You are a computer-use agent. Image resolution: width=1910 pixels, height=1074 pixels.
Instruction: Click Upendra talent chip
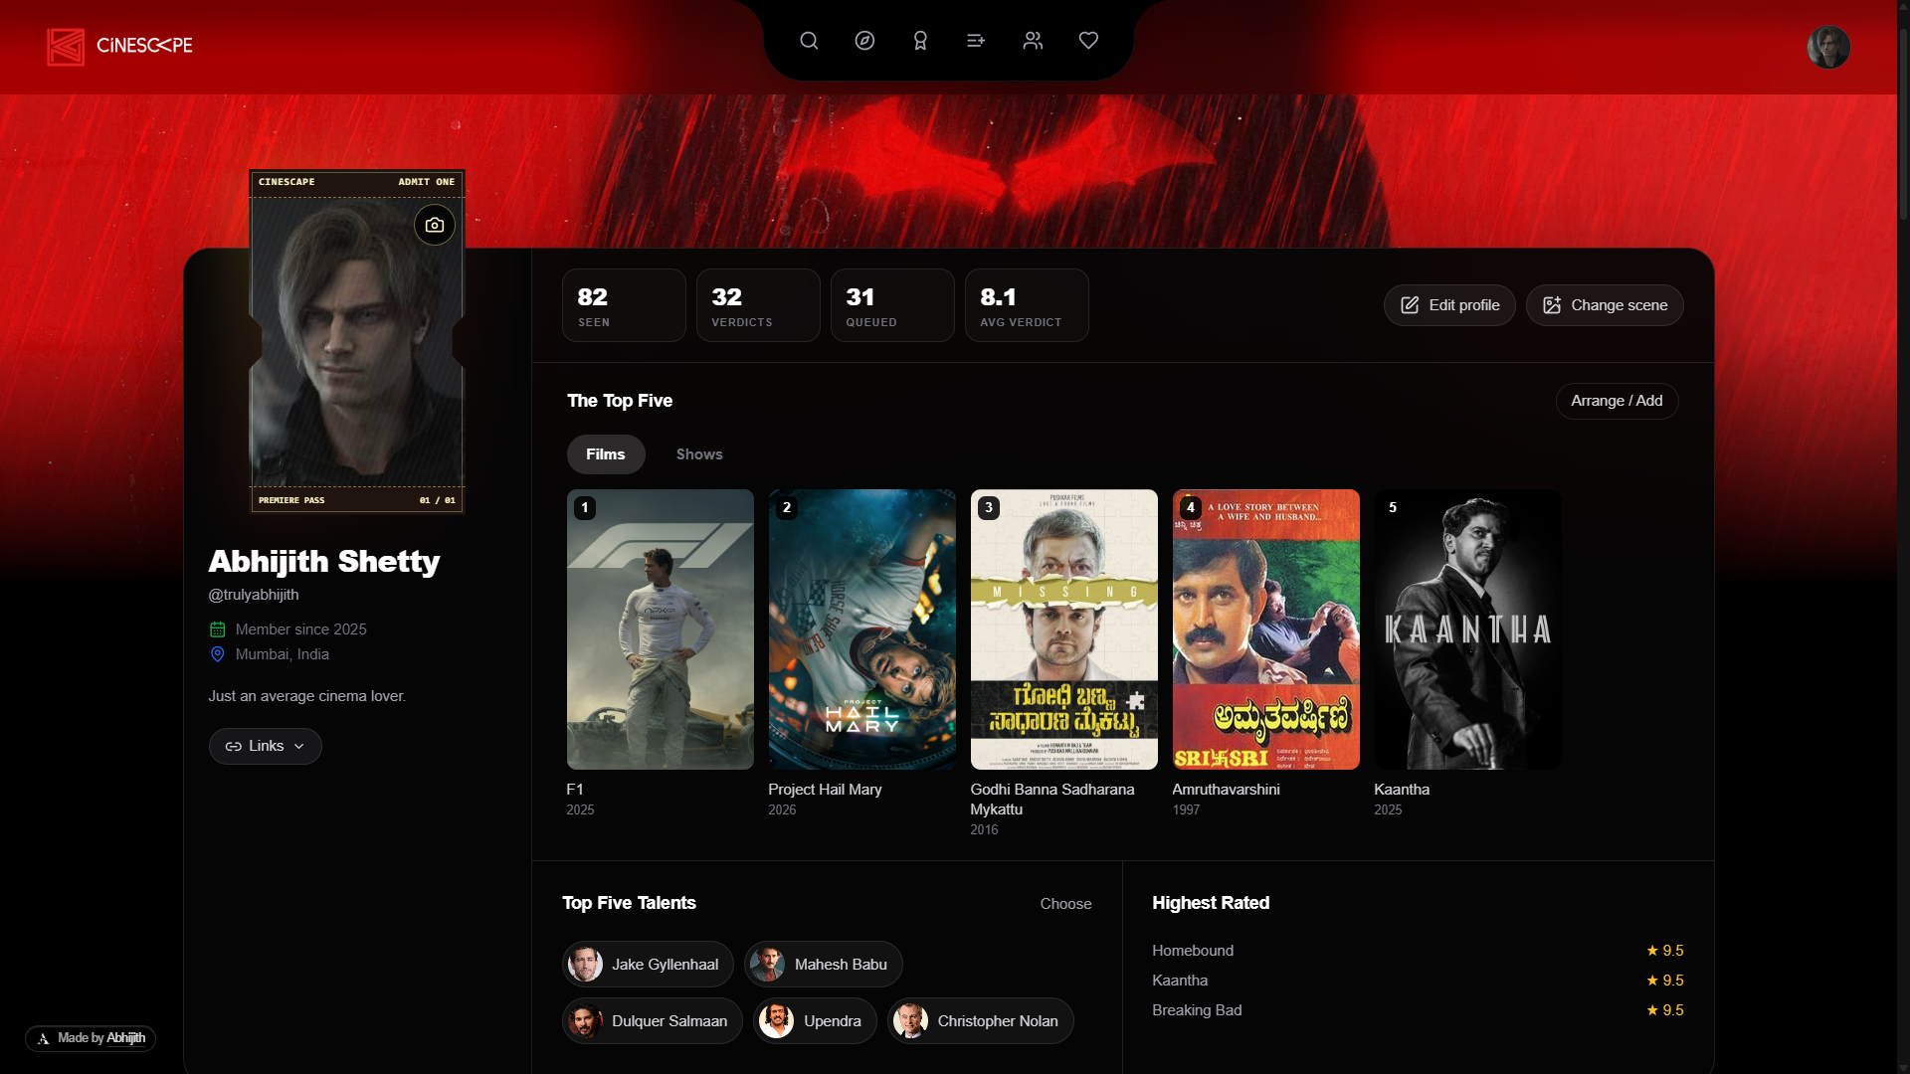[815, 1021]
